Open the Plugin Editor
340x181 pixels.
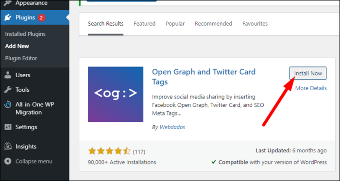point(21,58)
